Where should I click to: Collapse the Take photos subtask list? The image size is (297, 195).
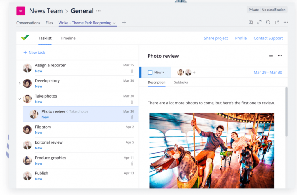pyautogui.click(x=19, y=99)
